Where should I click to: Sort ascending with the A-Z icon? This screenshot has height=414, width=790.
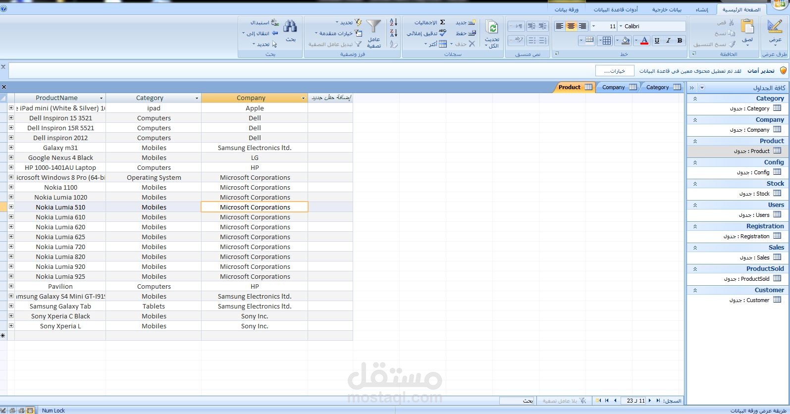coord(394,22)
